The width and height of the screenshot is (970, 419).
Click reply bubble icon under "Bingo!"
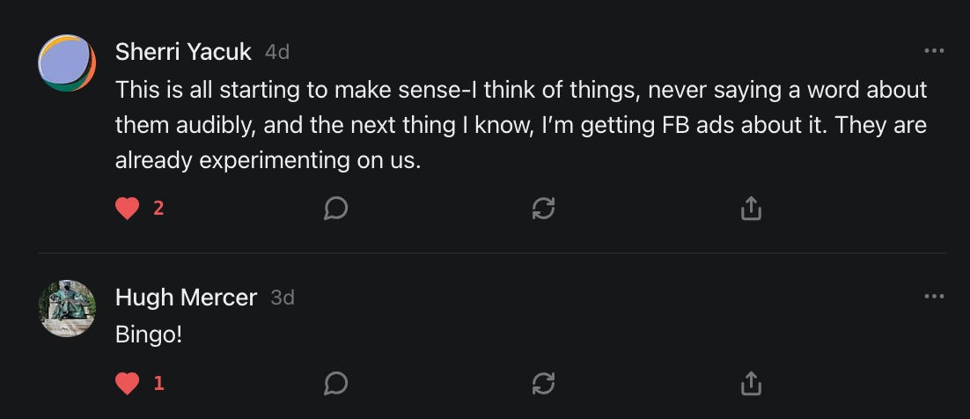point(335,384)
